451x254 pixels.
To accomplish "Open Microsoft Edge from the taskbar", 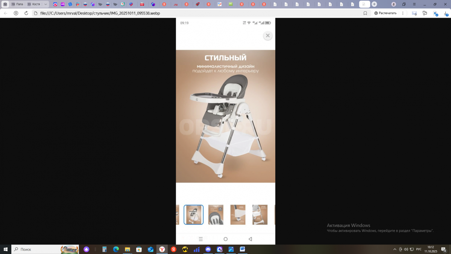I will pyautogui.click(x=116, y=249).
